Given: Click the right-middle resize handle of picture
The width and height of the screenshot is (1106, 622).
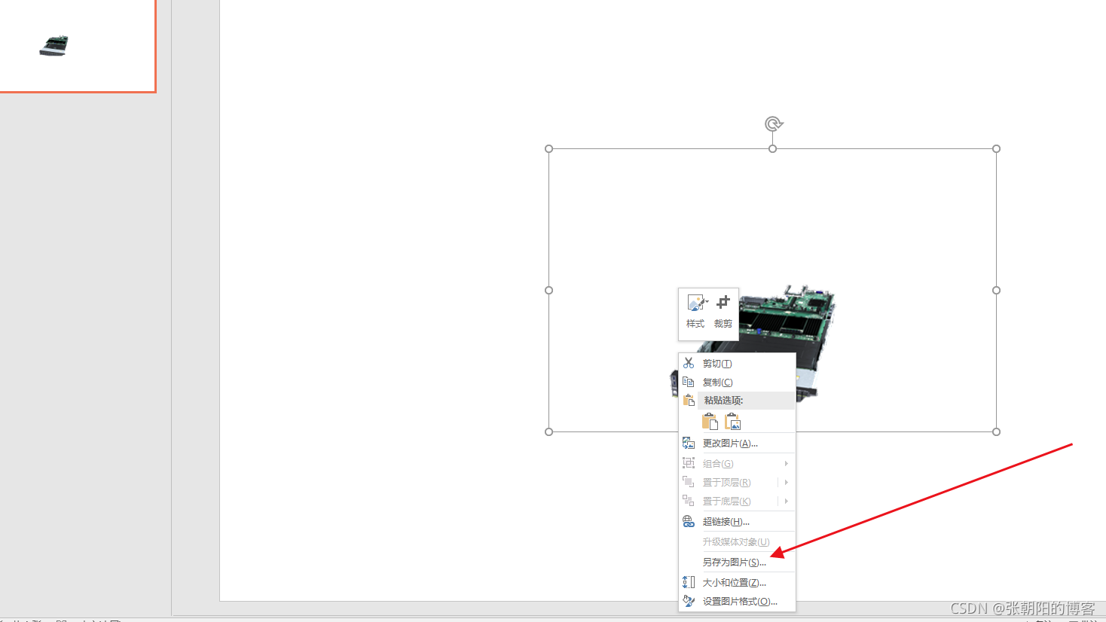Looking at the screenshot, I should (997, 291).
